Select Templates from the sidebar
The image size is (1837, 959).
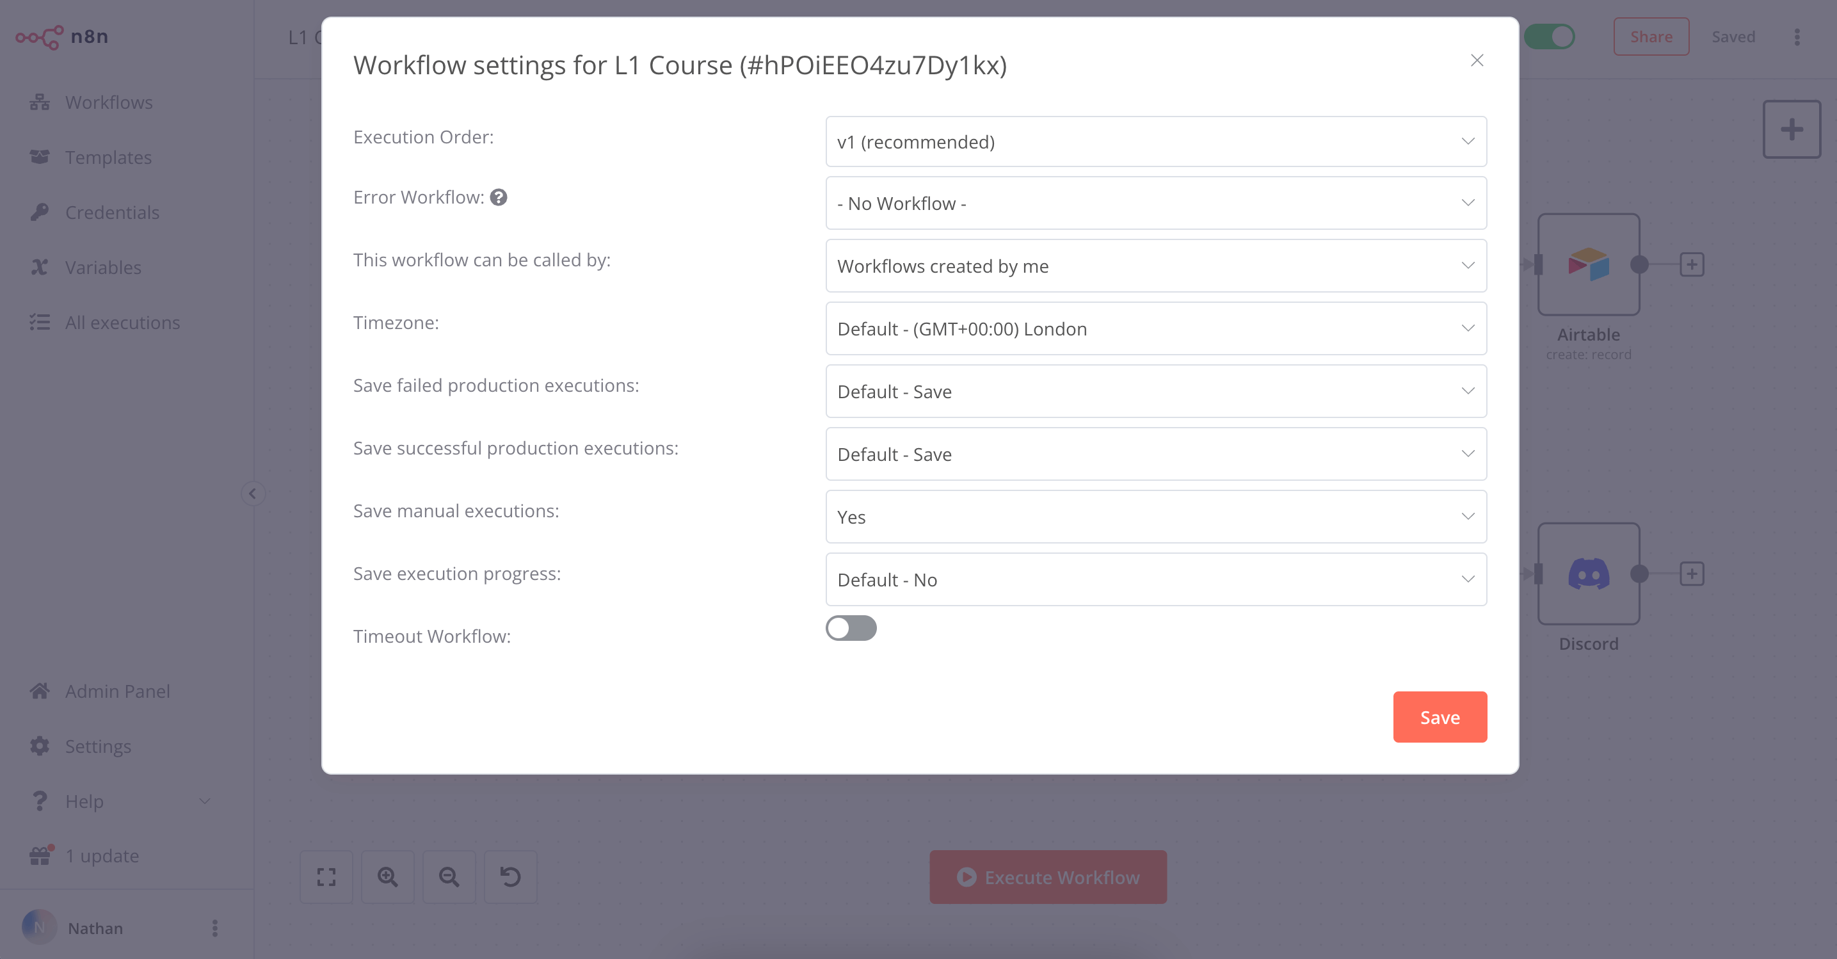(108, 157)
